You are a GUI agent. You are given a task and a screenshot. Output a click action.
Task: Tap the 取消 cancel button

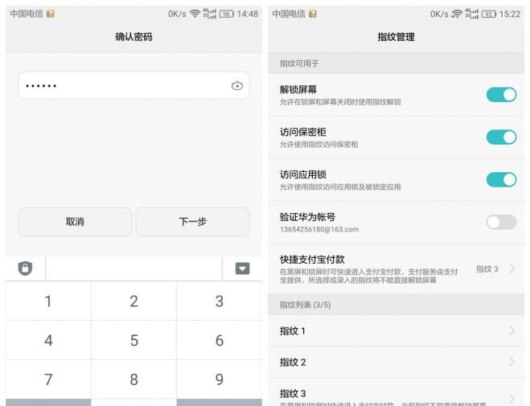coord(75,222)
